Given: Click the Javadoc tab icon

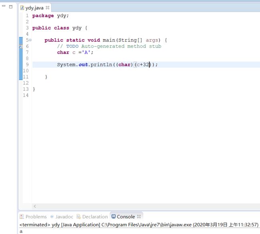Looking at the screenshot, I should coord(52,216).
